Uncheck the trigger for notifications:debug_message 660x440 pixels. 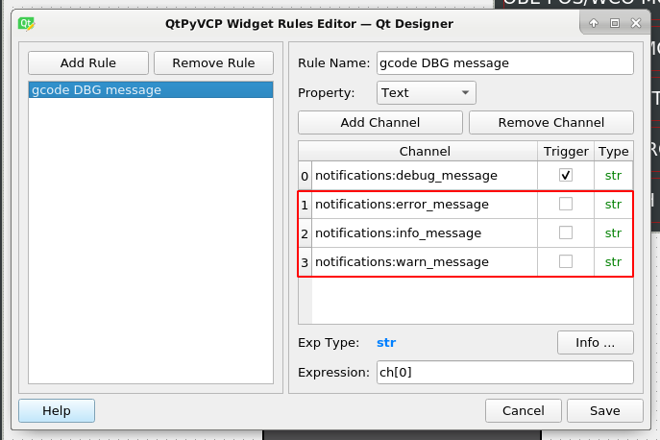[566, 175]
